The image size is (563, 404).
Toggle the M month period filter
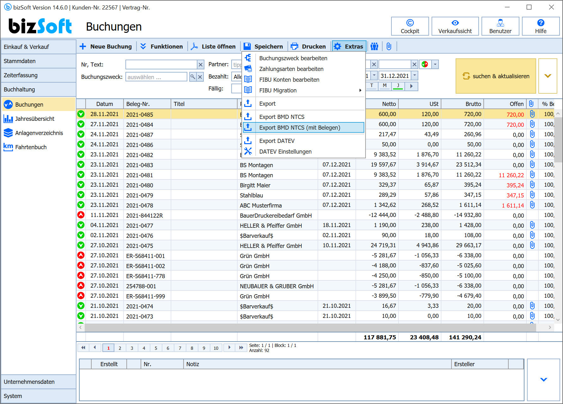(x=384, y=86)
